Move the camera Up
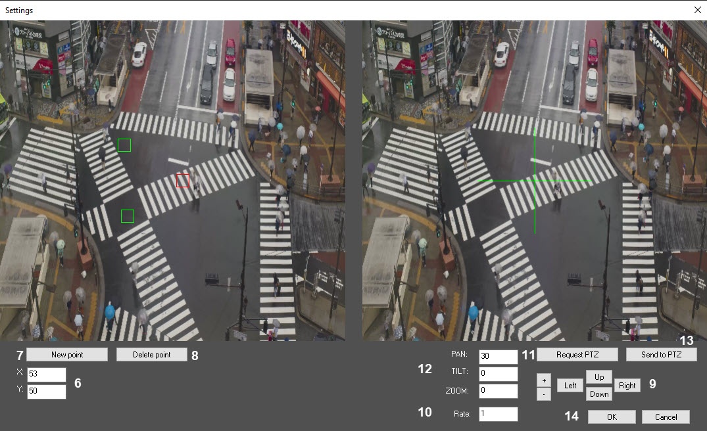This screenshot has height=431, width=707. 598,377
